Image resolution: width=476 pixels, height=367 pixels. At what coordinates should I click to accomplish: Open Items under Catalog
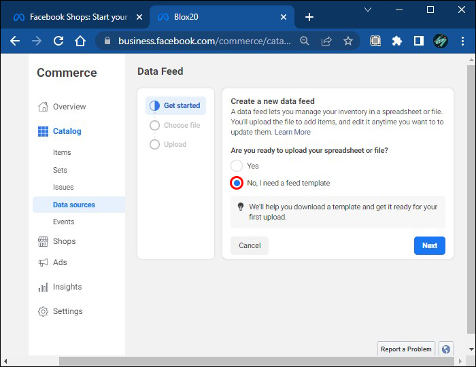tap(62, 152)
